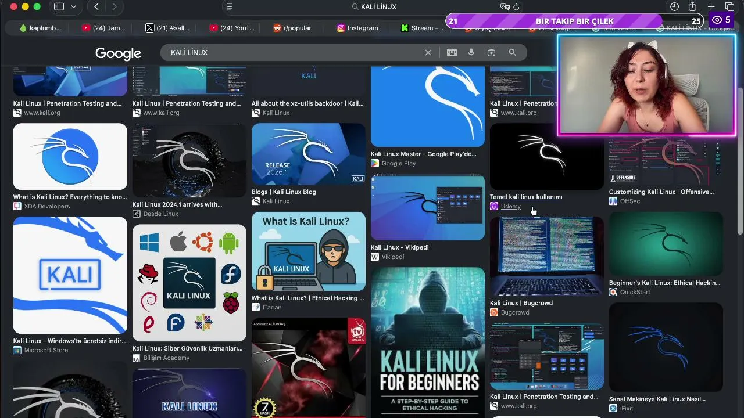Image resolution: width=744 pixels, height=418 pixels.
Task: Open the on-screen keyboard input tool
Action: point(452,52)
